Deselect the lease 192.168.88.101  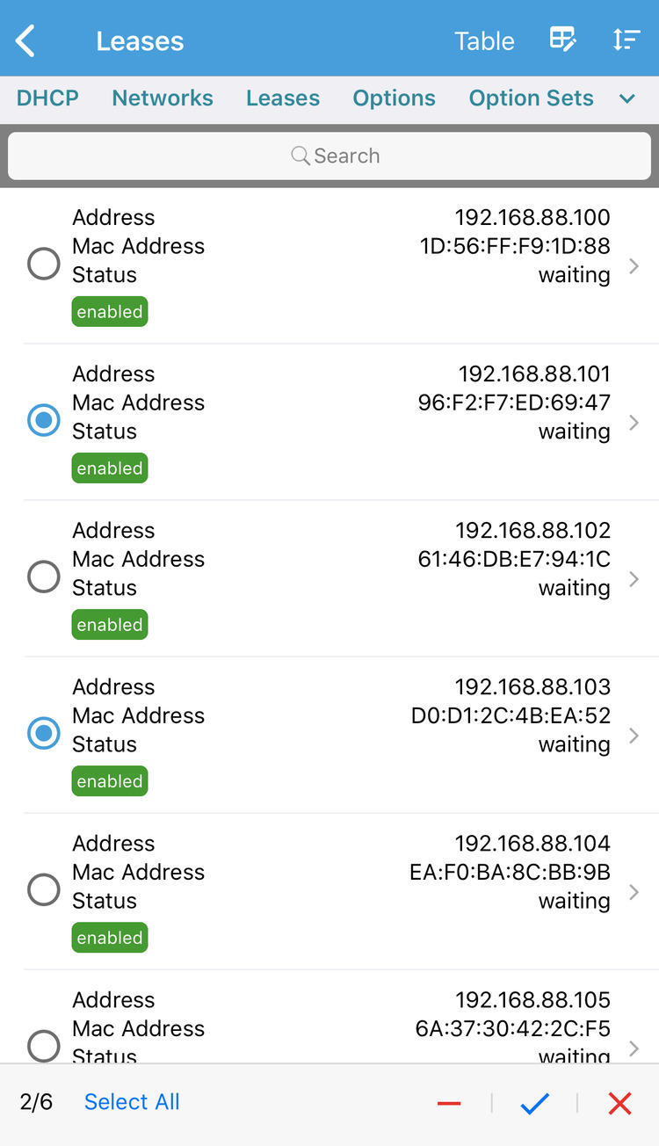(x=43, y=420)
